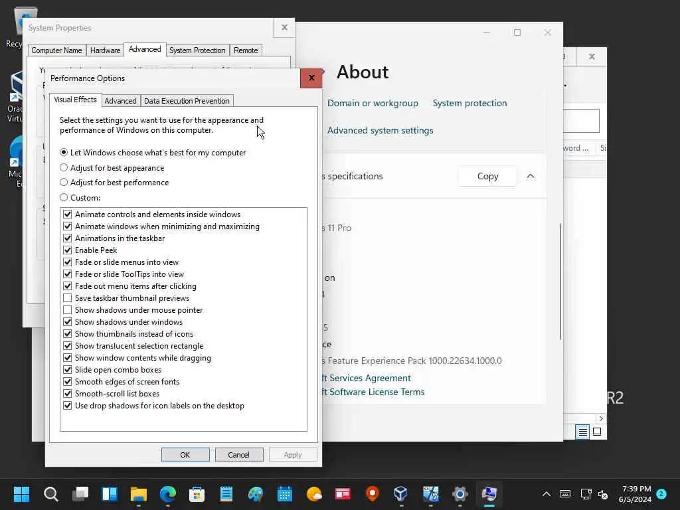Image resolution: width=680 pixels, height=510 pixels.
Task: Open the Notepad taskbar icon
Action: click(226, 494)
